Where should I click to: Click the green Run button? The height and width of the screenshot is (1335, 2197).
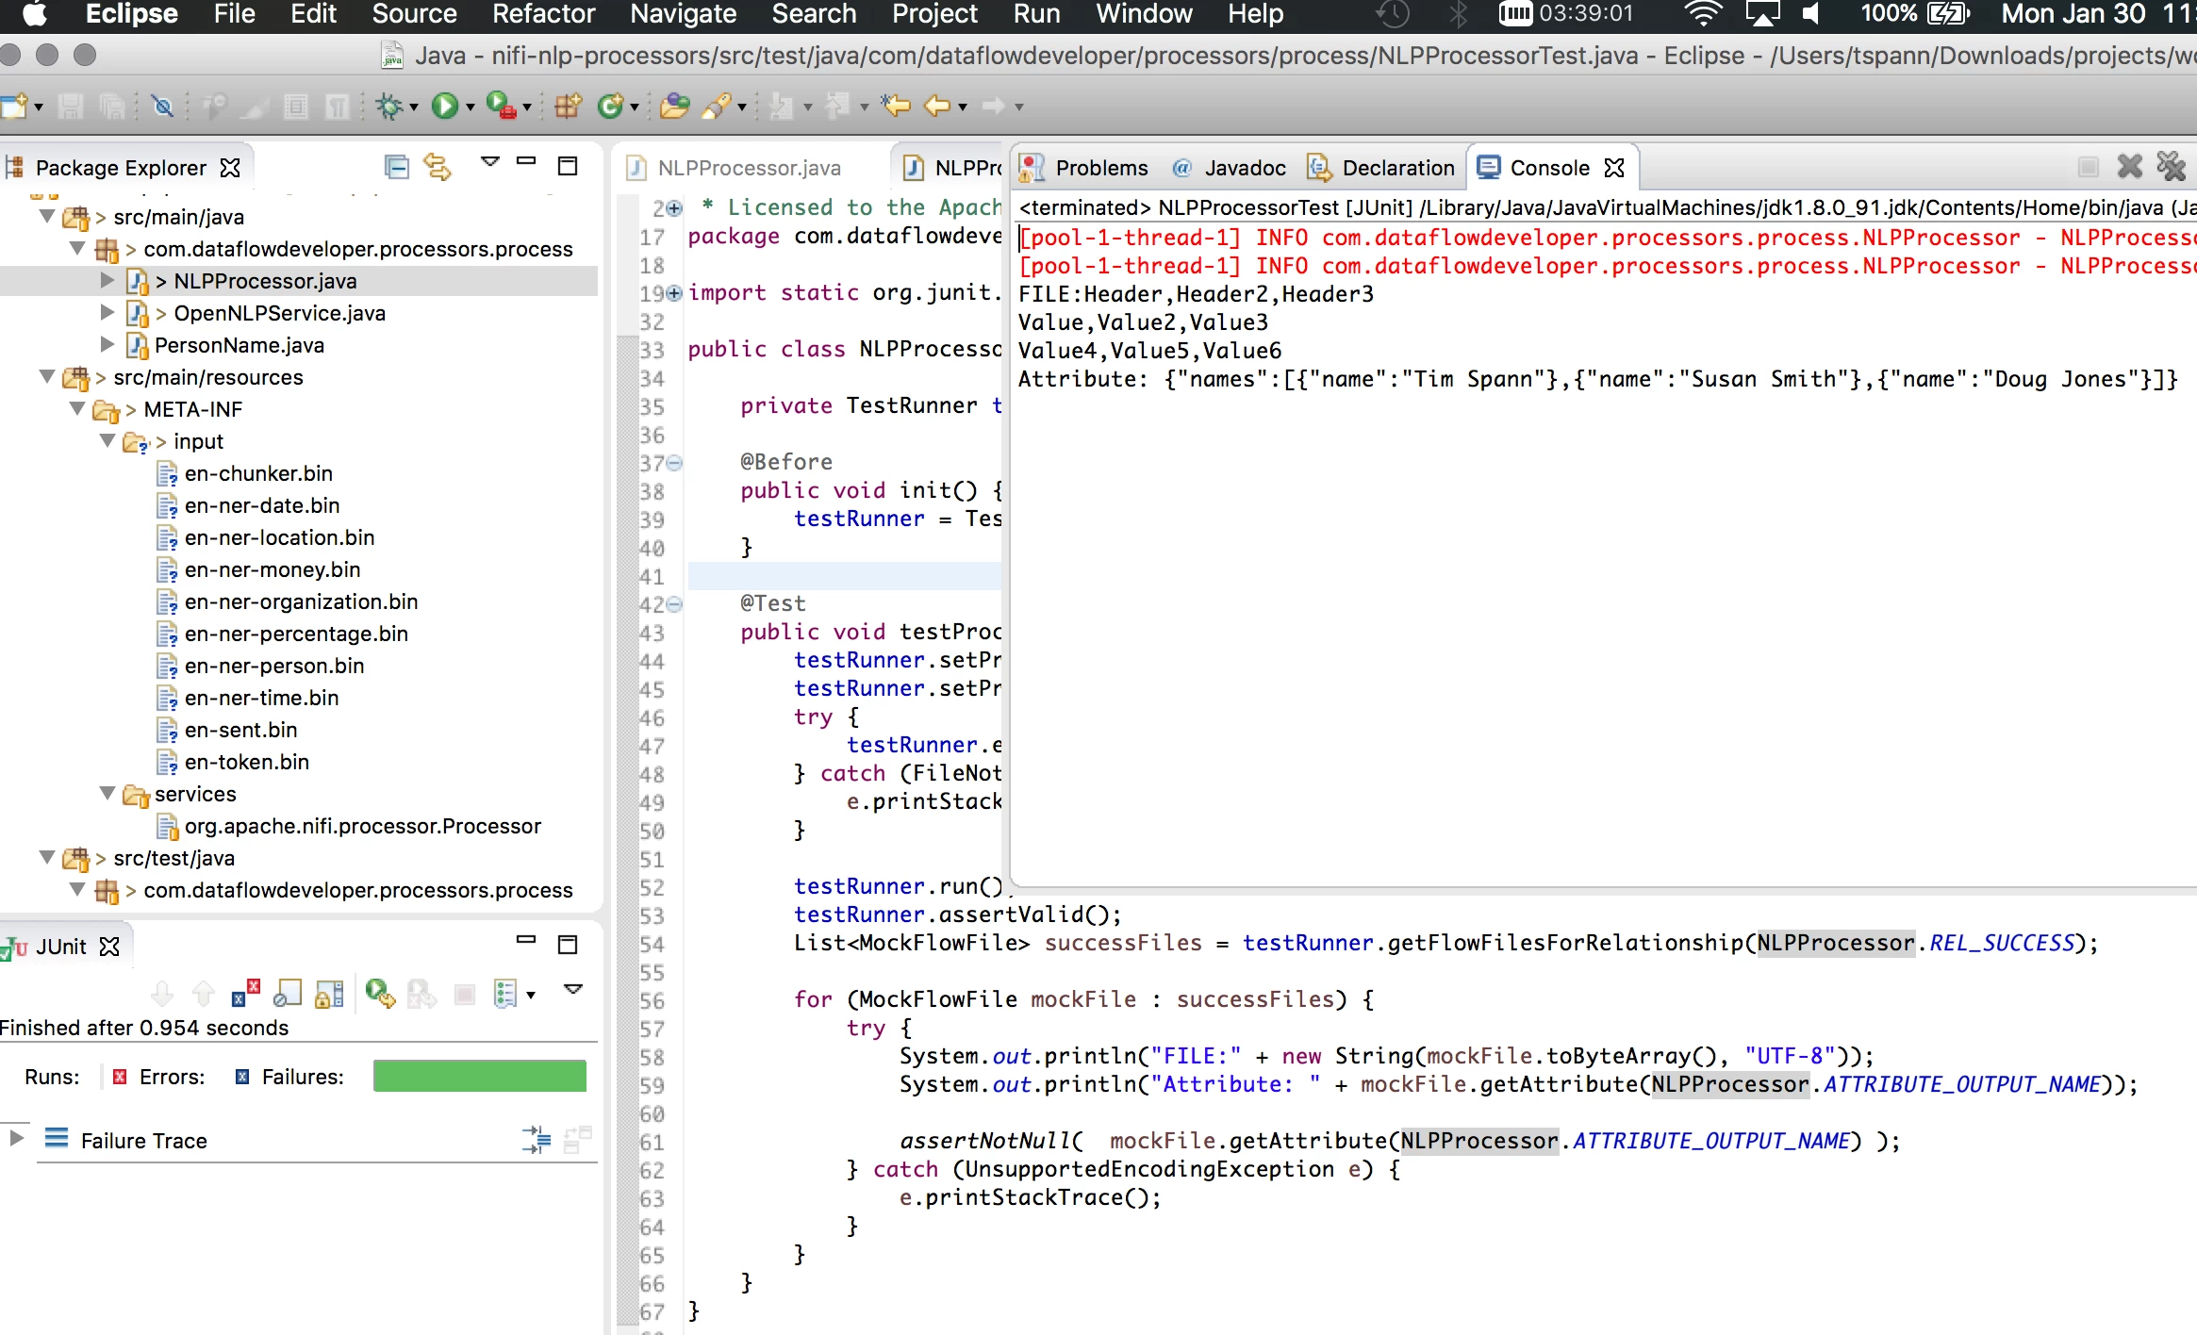pyautogui.click(x=445, y=107)
